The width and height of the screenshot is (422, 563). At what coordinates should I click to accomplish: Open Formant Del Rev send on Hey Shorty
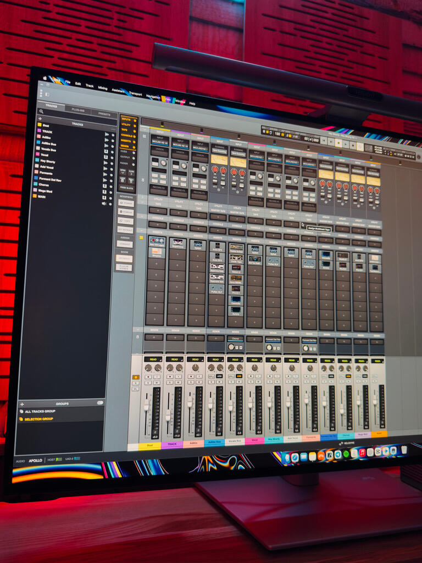coord(273,339)
